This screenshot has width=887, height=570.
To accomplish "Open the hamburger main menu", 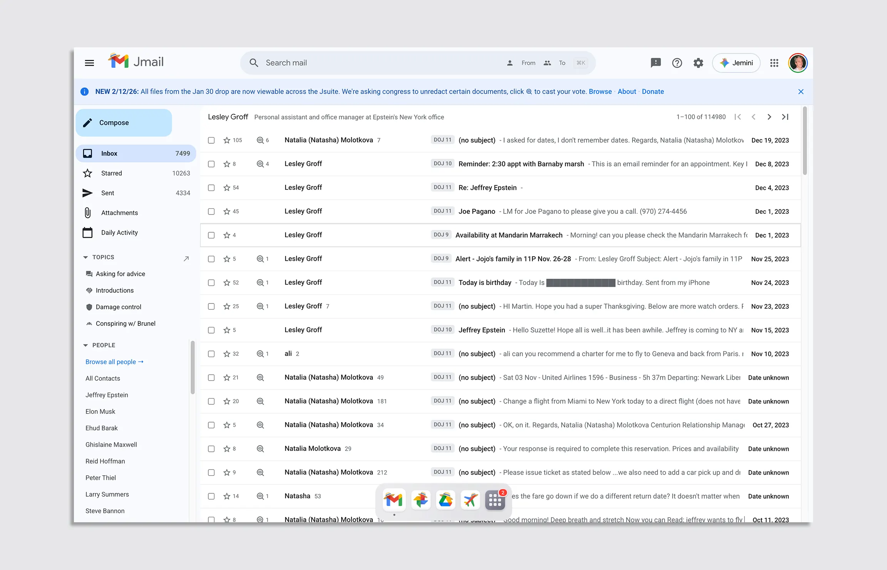I will 89,63.
